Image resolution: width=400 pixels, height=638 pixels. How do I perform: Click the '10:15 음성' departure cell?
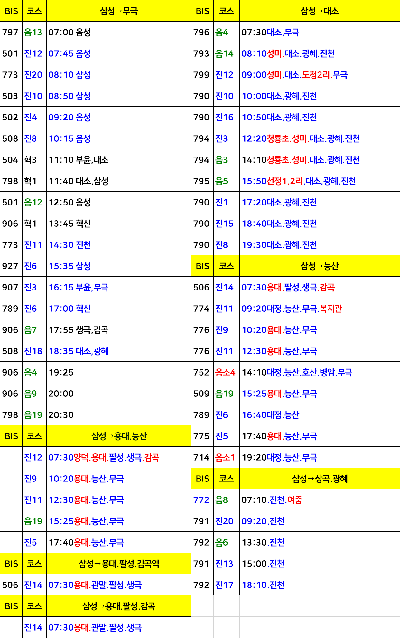click(x=119, y=138)
